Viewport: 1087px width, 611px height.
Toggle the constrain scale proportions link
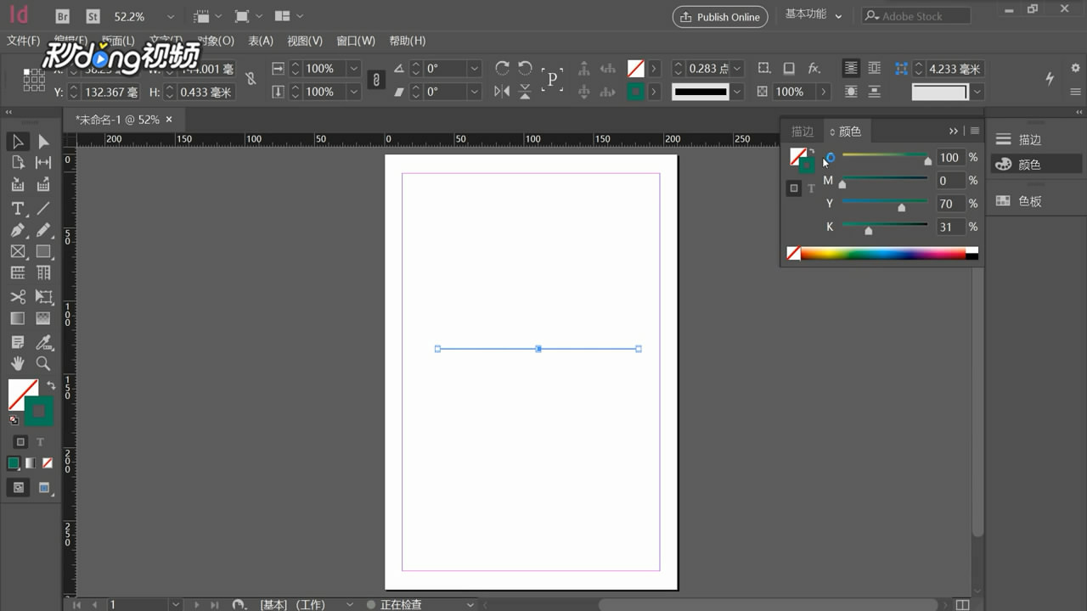376,80
